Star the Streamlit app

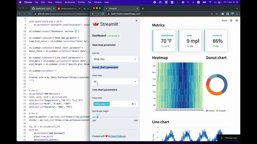231,20
